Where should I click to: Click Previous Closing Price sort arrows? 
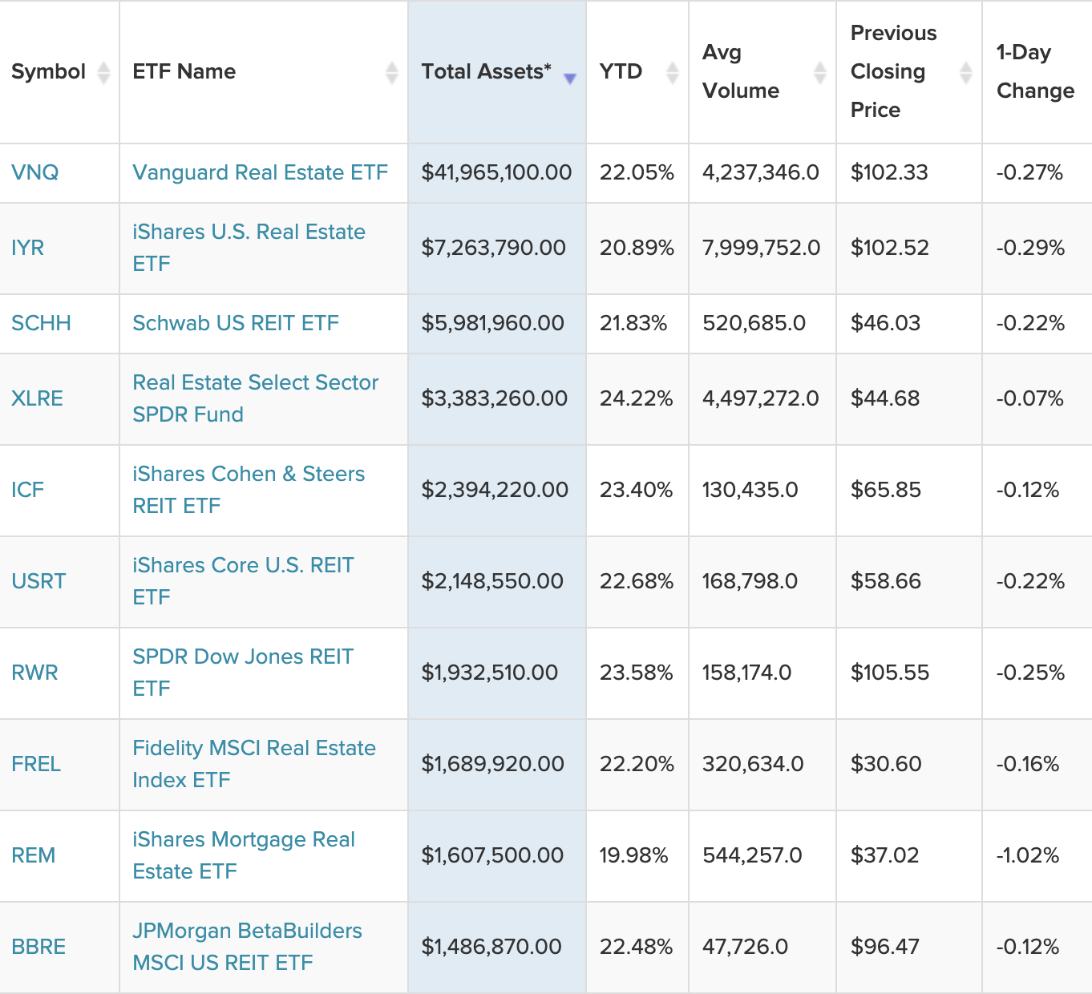click(x=966, y=72)
